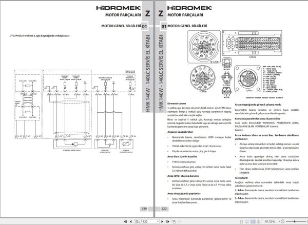The image size is (308, 225).
Task: Click 'Arızanın ana belirtileri' heading
Action: pos(180,132)
